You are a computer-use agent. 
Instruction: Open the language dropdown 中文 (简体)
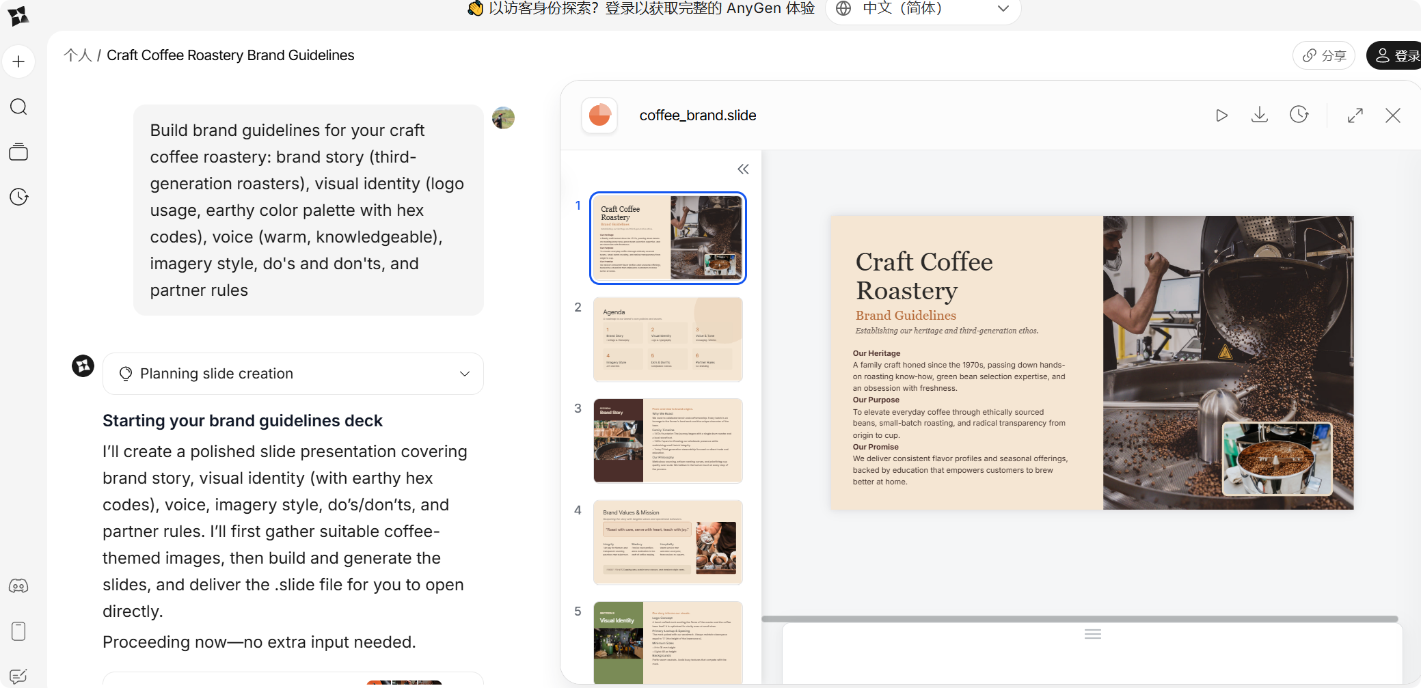[923, 9]
